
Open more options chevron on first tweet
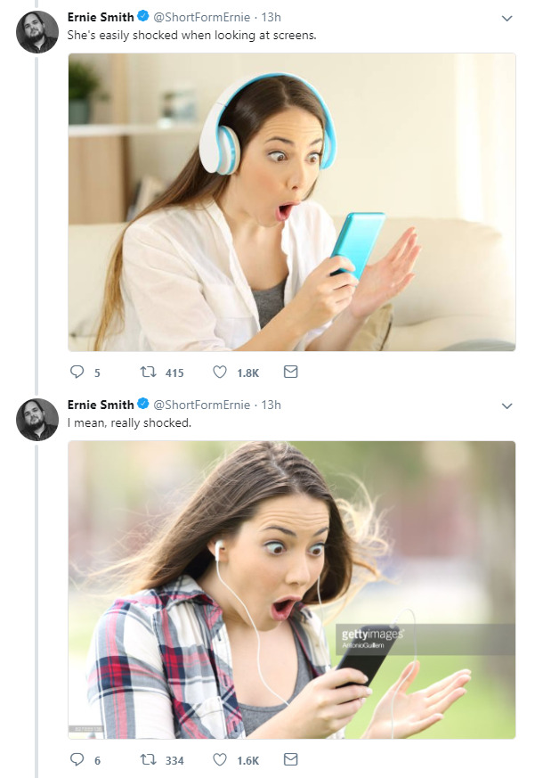pos(507,18)
